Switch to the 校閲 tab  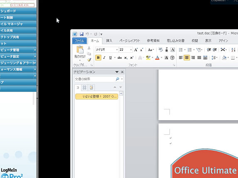coord(194,41)
